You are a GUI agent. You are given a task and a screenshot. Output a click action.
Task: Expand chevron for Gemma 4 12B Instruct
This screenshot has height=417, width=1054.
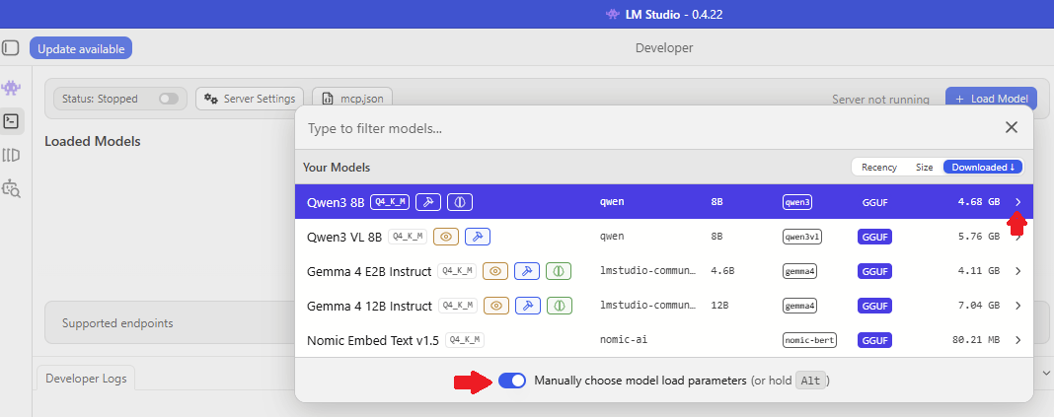[x=1017, y=306]
